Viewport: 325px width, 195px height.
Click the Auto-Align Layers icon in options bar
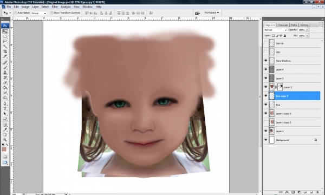[151, 13]
